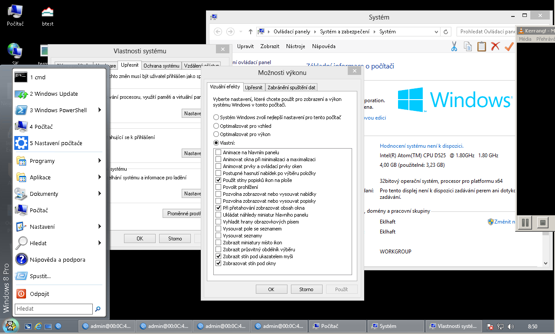The height and width of the screenshot is (334, 555).
Task: Enable 'Povolit prohlížení' checkbox
Action: [x=219, y=187]
